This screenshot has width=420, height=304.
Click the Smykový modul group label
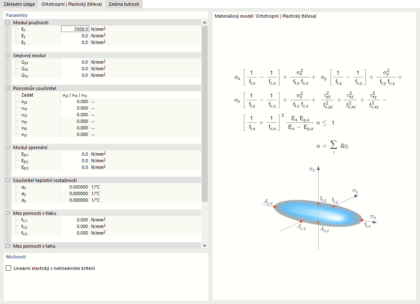pos(30,55)
